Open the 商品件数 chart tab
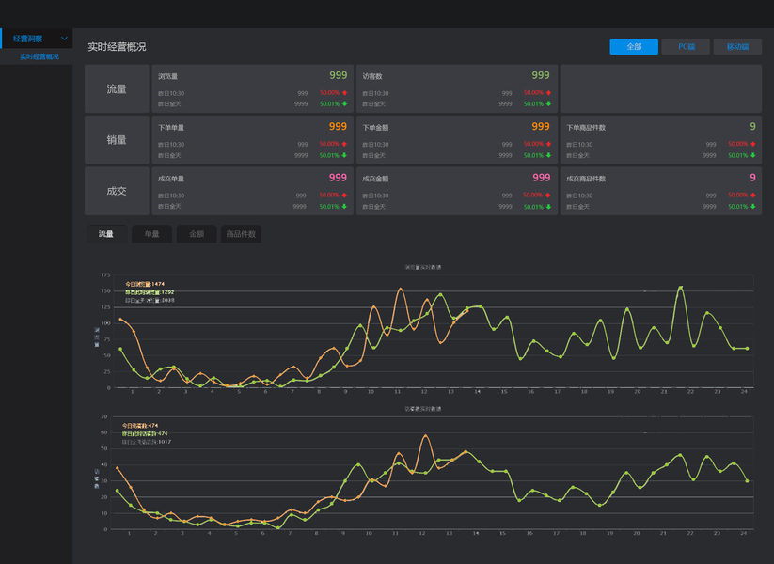This screenshot has height=564, width=774. tap(241, 234)
